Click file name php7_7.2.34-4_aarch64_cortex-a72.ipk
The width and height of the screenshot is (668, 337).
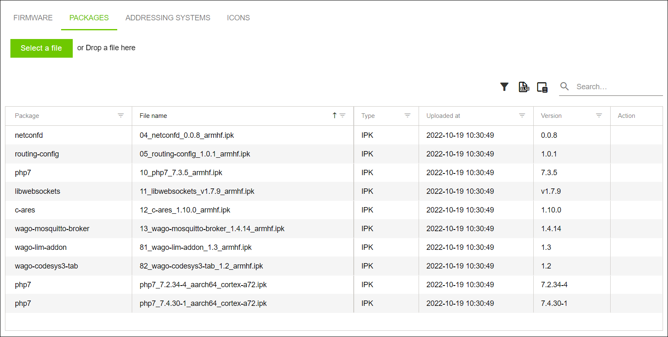203,285
